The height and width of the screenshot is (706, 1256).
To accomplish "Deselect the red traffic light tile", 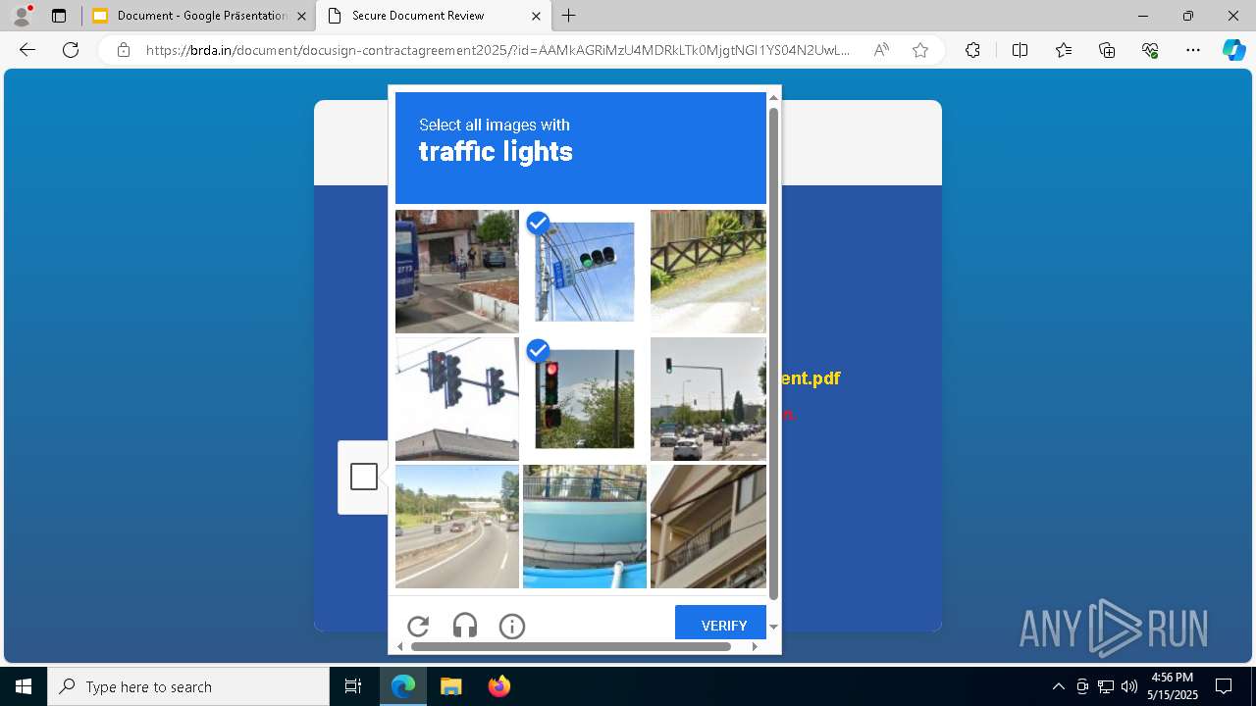I will pyautogui.click(x=585, y=399).
